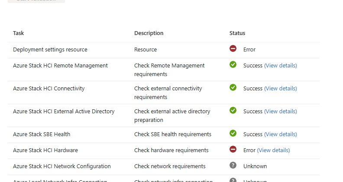
Task: Click the green check icon for External Active Directory
Action: click(x=233, y=110)
